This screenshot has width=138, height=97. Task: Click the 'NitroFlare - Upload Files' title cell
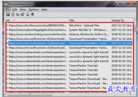[84, 25]
